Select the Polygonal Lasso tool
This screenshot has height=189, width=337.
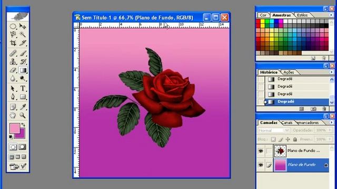pyautogui.click(x=13, y=34)
